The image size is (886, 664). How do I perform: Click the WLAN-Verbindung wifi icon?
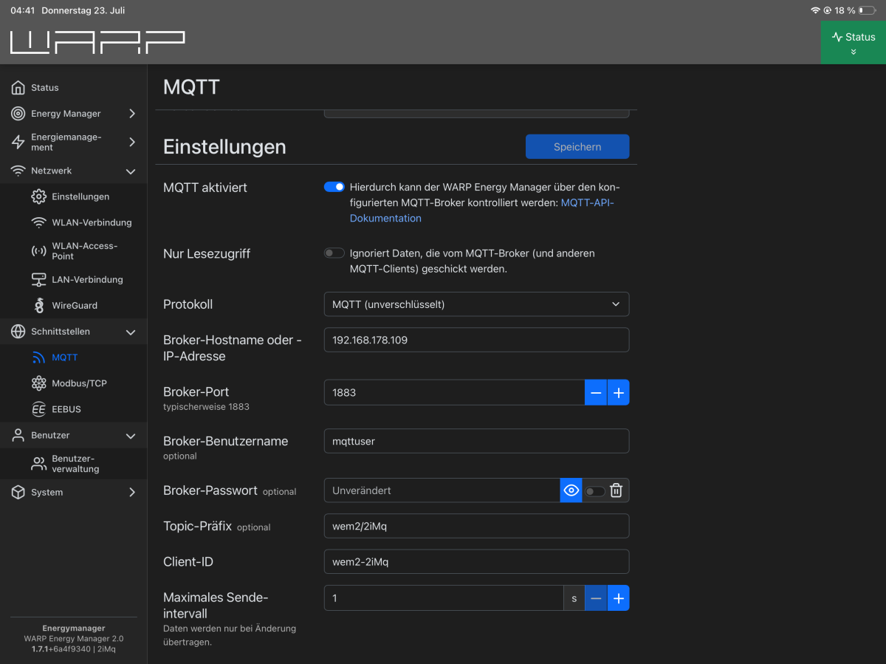pos(39,222)
